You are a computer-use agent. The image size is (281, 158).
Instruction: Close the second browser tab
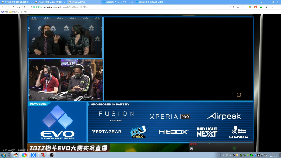click(x=65, y=2)
